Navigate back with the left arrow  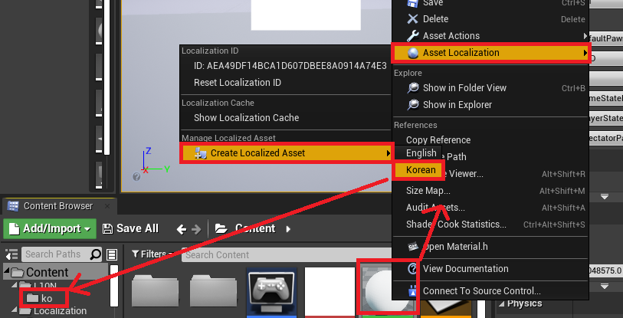[181, 228]
